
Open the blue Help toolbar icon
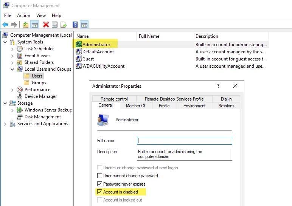[x=75, y=25]
